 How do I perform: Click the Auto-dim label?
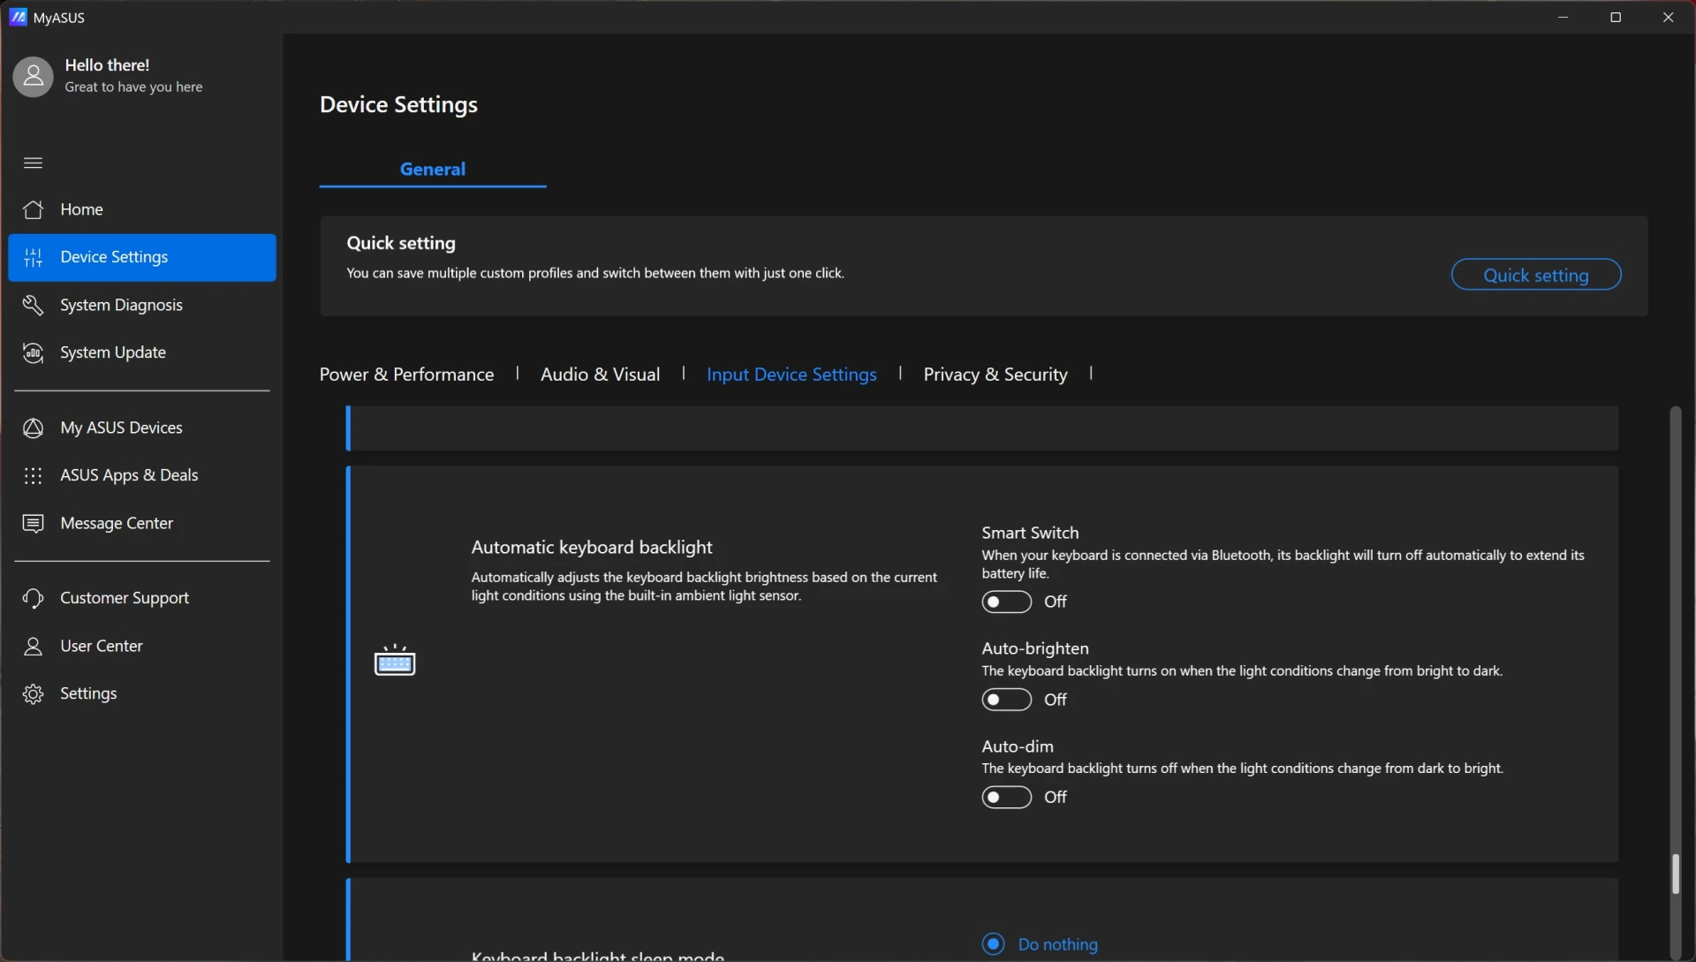[1018, 746]
